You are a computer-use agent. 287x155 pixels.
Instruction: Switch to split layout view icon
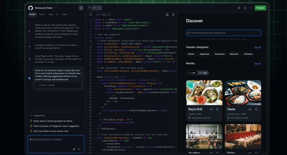(x=99, y=8)
